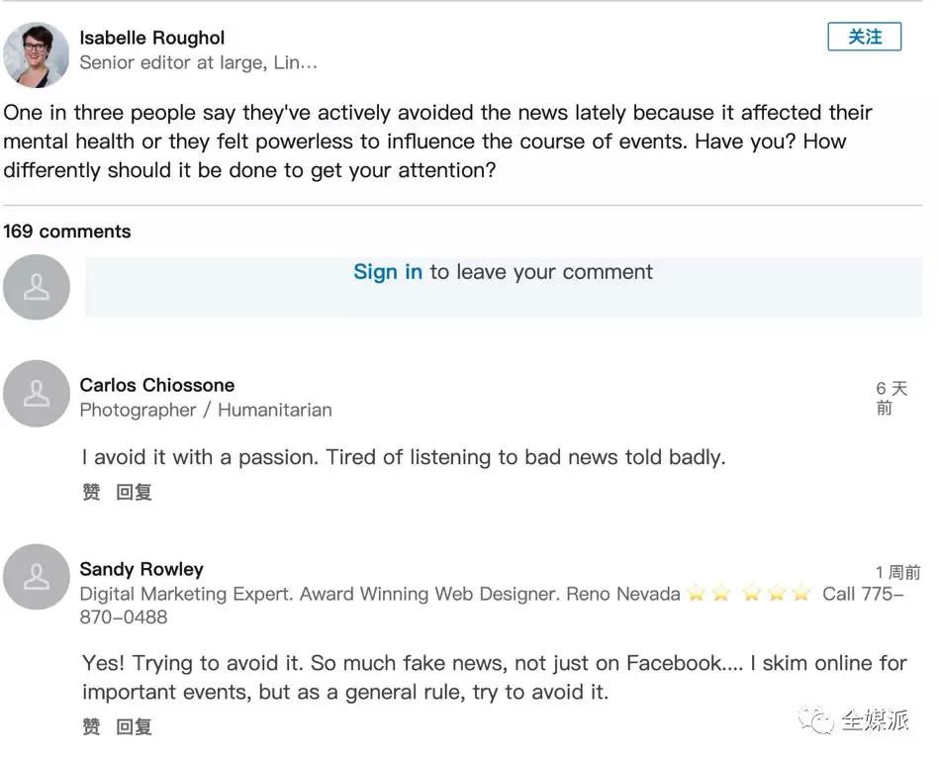Click Carlos Chiossone's avatar icon
The height and width of the screenshot is (761, 939).
pyautogui.click(x=37, y=394)
